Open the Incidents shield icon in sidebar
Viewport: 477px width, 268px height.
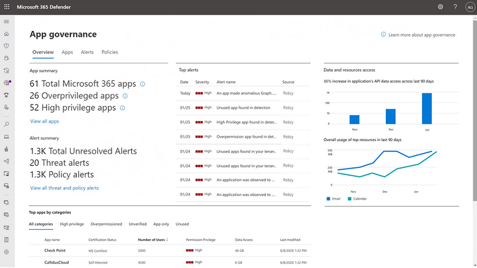click(x=7, y=46)
